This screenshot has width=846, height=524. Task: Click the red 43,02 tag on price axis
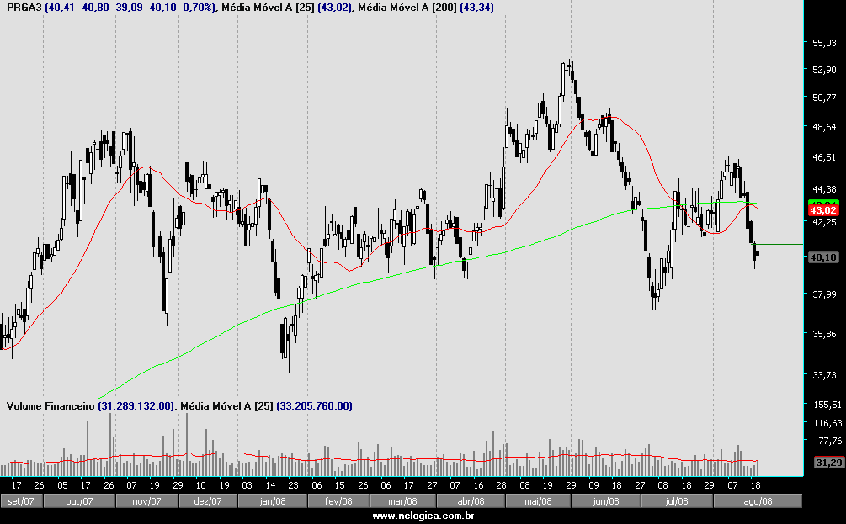(823, 211)
